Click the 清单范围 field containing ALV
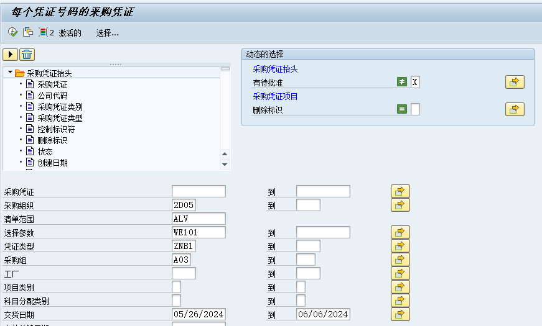 (x=199, y=219)
